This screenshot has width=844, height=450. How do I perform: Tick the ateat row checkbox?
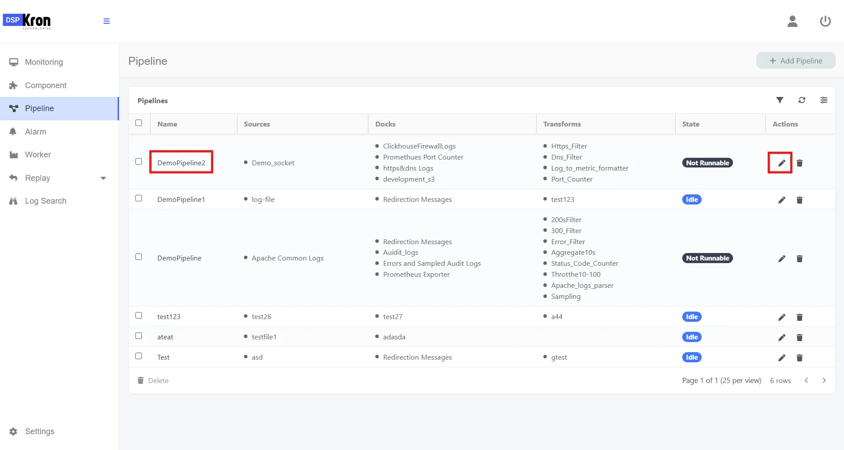coord(139,336)
